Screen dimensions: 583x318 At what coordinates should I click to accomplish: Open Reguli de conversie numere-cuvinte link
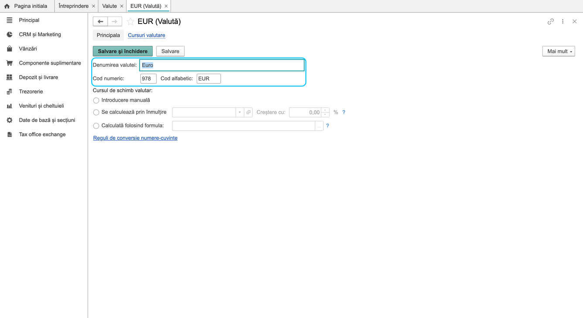(x=135, y=138)
